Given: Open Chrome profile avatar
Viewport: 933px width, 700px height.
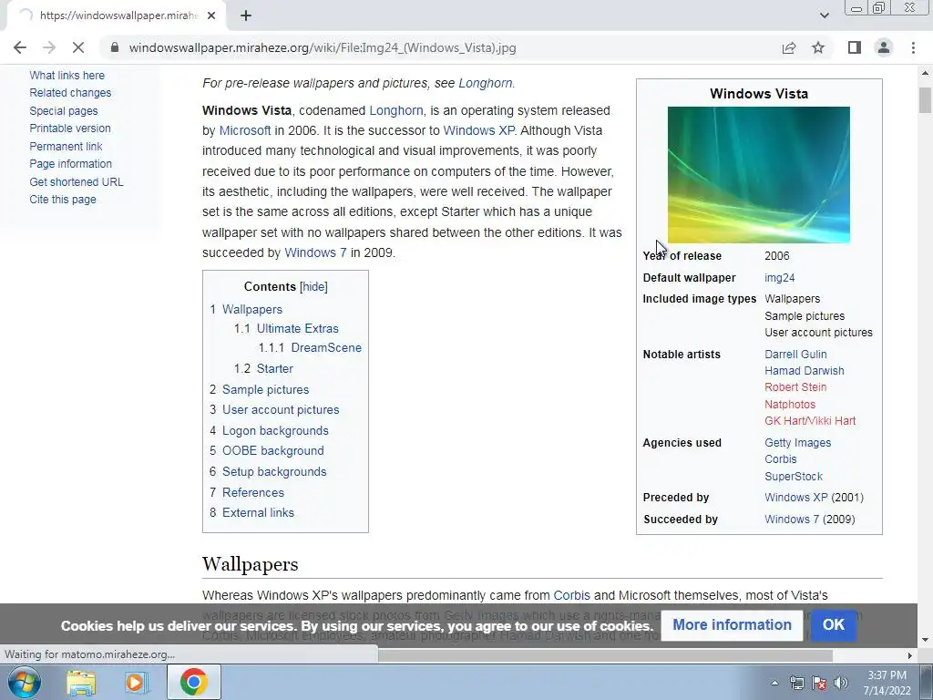Looking at the screenshot, I should tap(884, 47).
